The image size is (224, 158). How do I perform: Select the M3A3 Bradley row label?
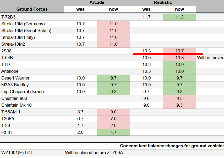[32, 85]
